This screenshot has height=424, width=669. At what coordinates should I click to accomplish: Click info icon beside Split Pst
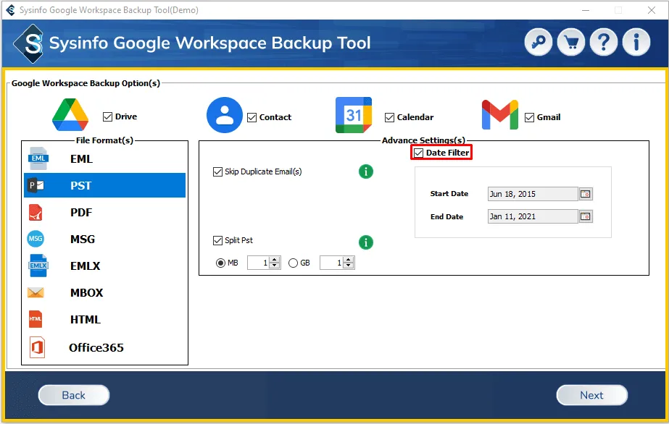pos(366,242)
